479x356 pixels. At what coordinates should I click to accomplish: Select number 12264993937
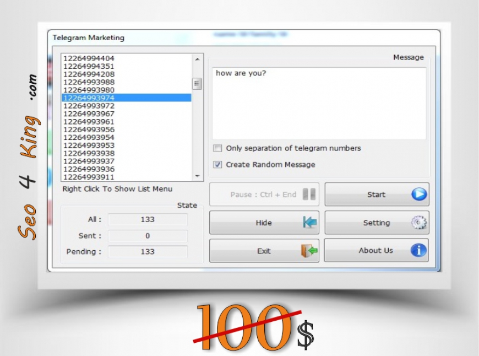point(127,161)
